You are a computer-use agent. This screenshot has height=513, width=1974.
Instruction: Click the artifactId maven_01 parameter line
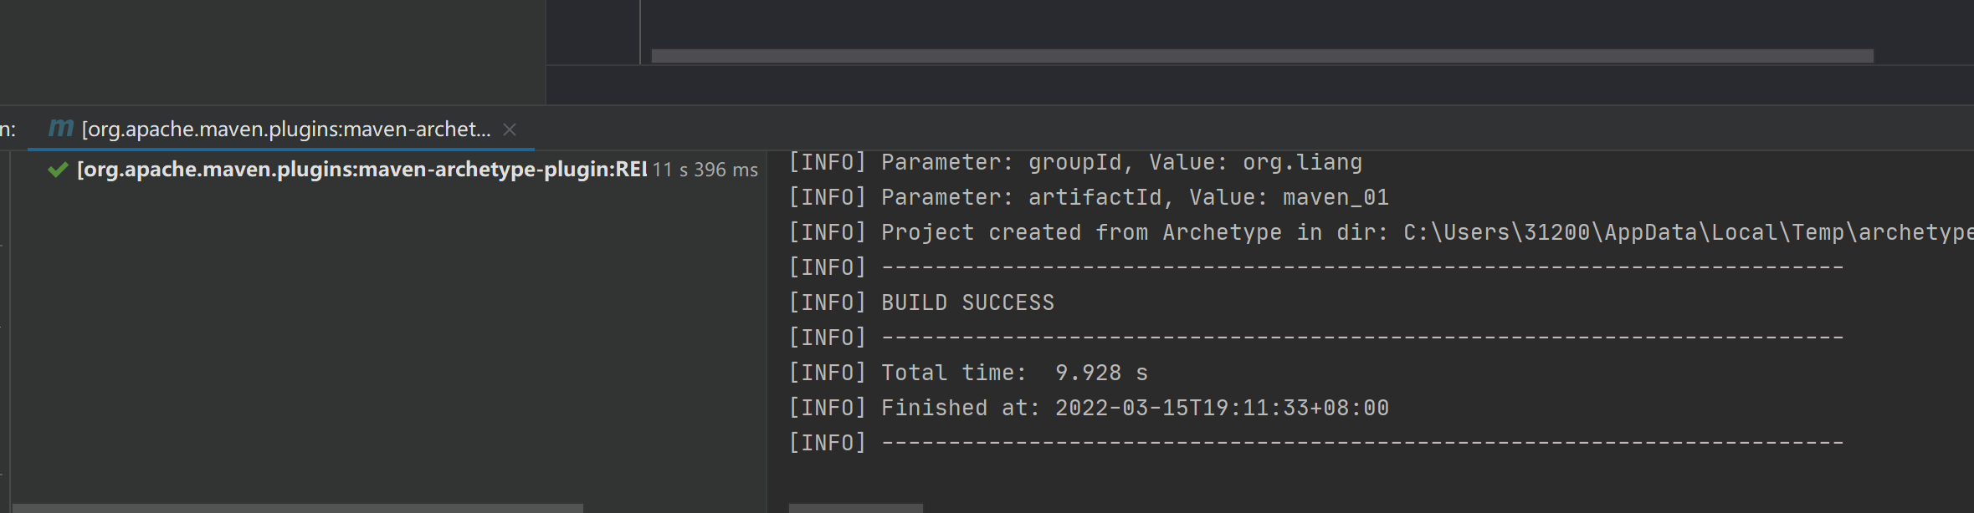point(1090,197)
